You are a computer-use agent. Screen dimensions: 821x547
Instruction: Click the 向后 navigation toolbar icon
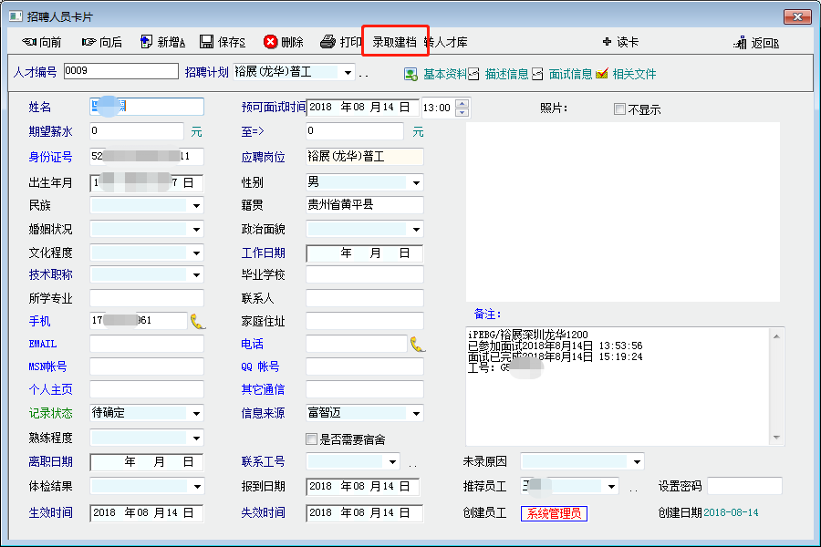[x=88, y=42]
